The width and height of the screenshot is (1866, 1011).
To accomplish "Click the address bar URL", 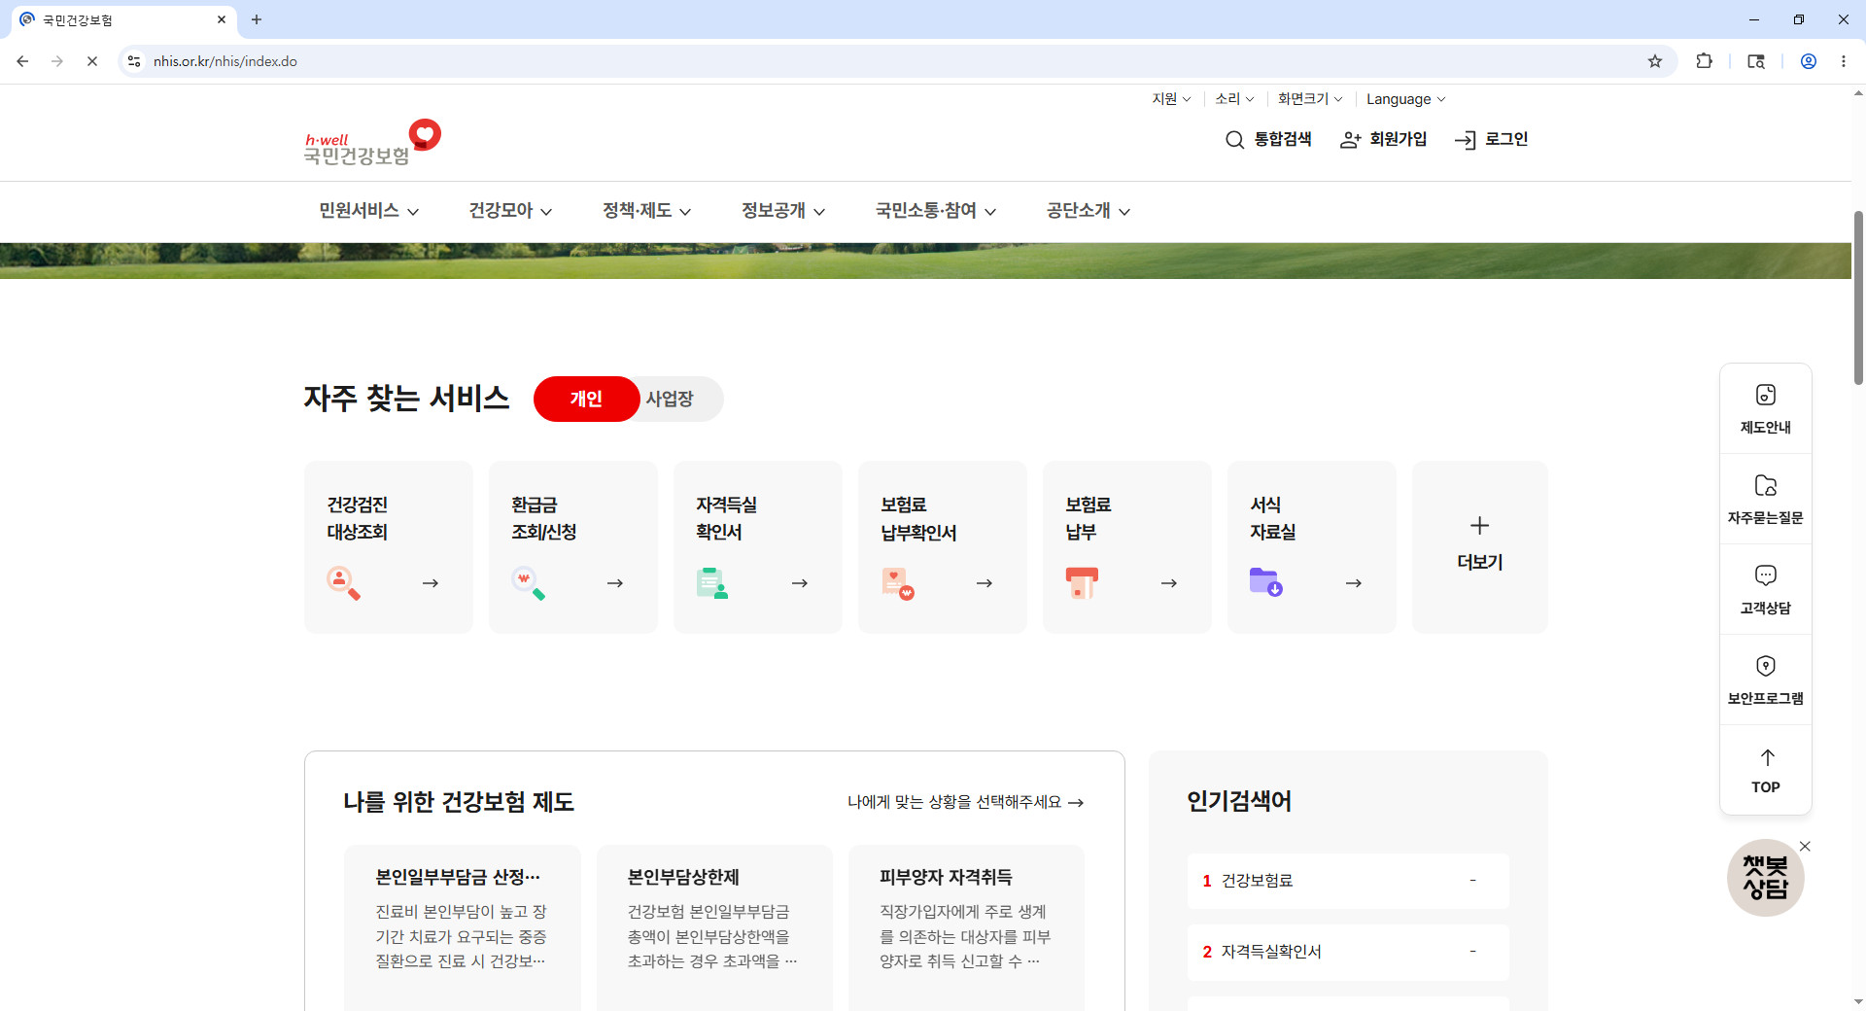I will click(225, 61).
